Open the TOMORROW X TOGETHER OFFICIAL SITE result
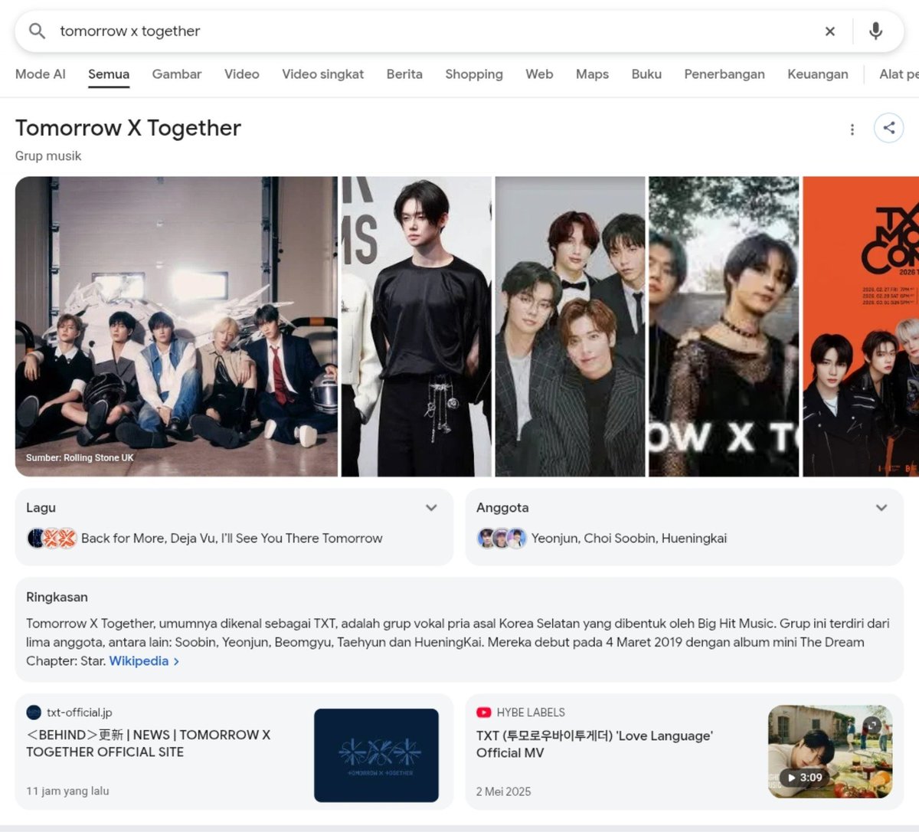 149,743
